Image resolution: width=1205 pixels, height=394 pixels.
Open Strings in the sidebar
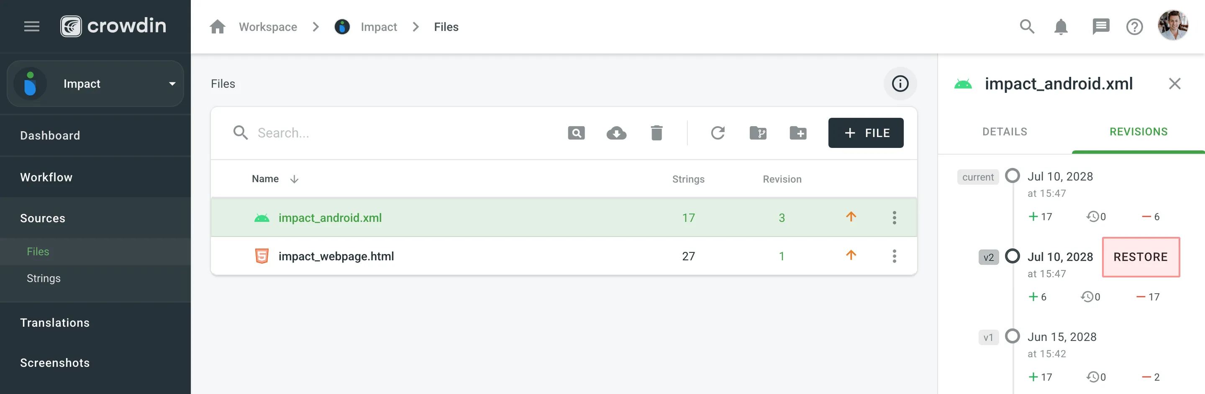[44, 279]
